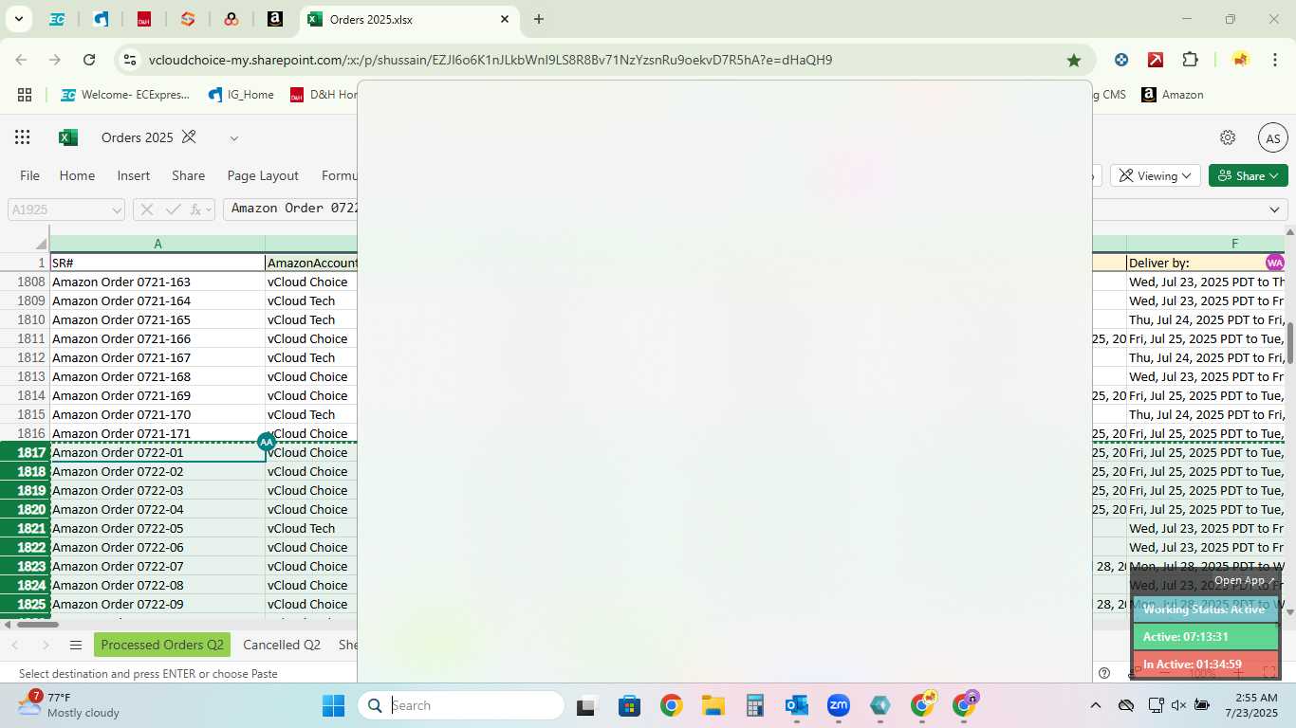Viewport: 1296px width, 728px height.
Task: Expand the formula bar chevron
Action: 1274,209
